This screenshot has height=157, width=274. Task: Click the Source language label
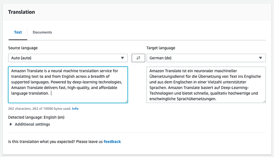click(x=23, y=48)
